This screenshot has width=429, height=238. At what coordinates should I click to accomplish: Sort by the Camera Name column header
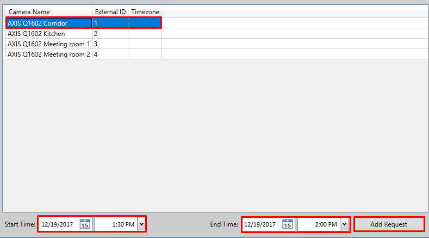[x=49, y=12]
